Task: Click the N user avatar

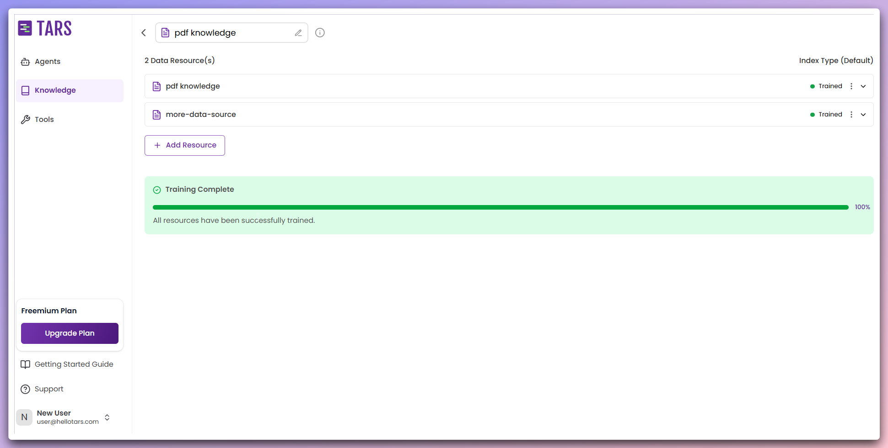Action: pos(24,417)
